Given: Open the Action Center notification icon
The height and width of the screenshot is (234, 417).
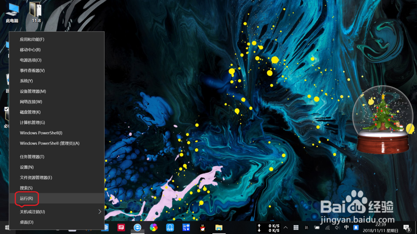Looking at the screenshot, I should pos(407,228).
